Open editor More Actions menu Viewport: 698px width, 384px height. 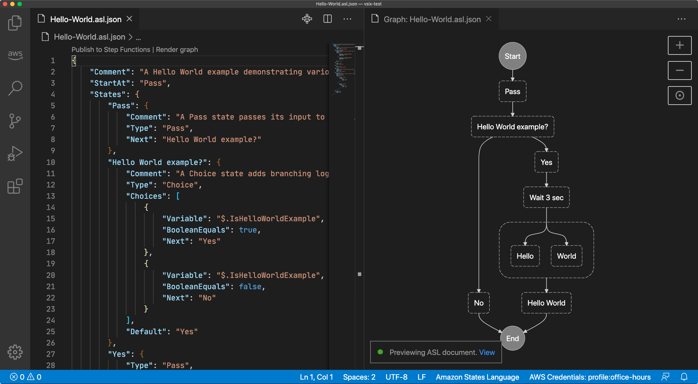point(347,19)
